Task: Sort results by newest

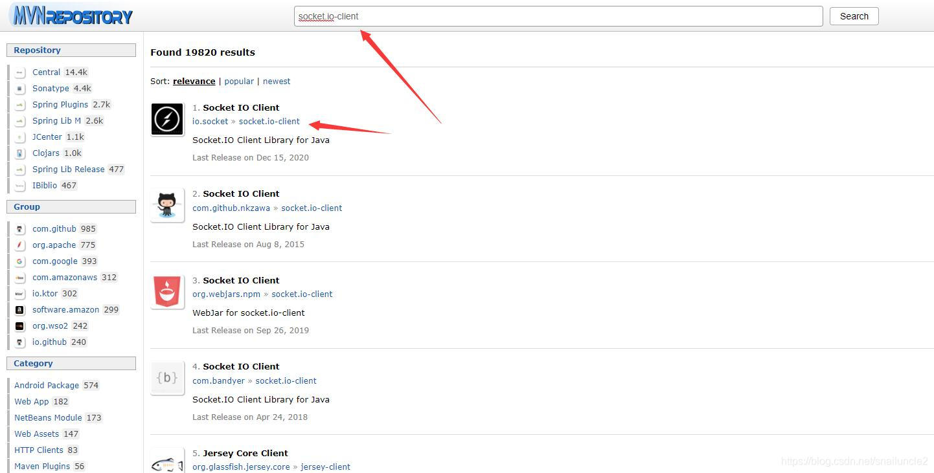Action: click(x=277, y=82)
